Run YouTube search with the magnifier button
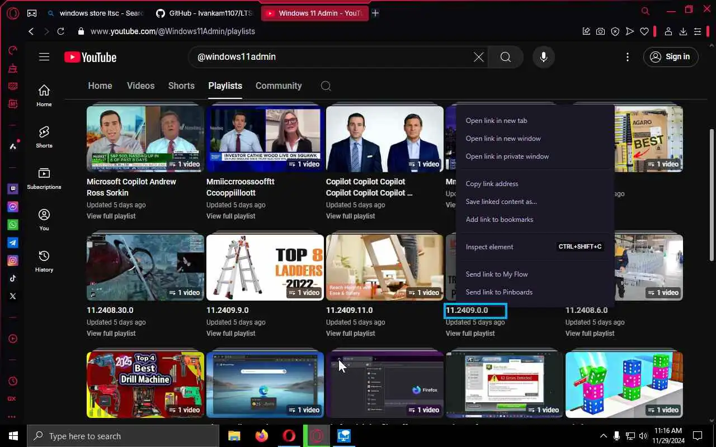Viewport: 716px width, 447px height. coord(506,57)
